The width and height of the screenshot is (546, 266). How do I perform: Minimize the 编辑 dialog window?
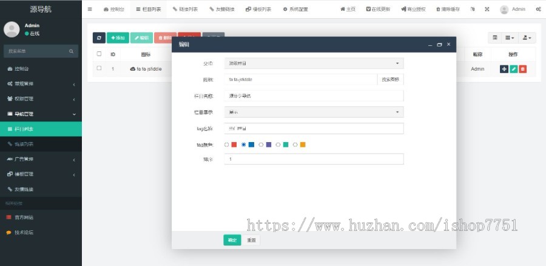430,45
